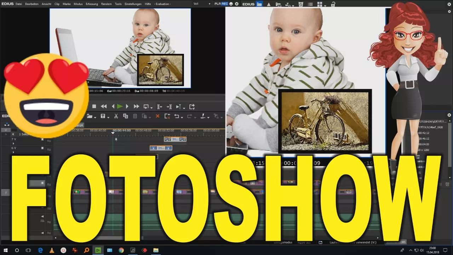453x255 pixels.
Task: Open the Rendern menu
Action: pyautogui.click(x=106, y=4)
